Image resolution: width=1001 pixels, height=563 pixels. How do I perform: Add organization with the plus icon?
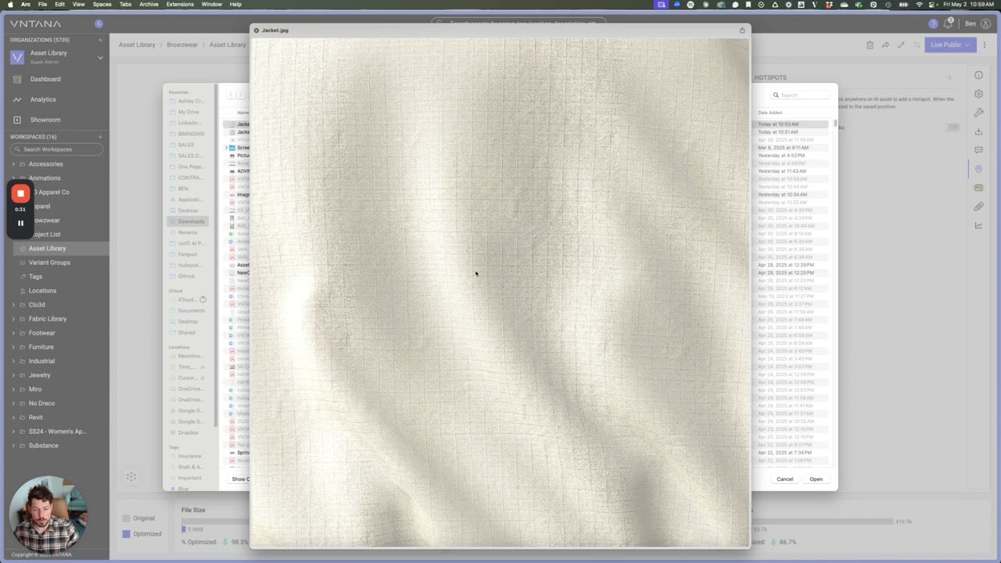[100, 40]
